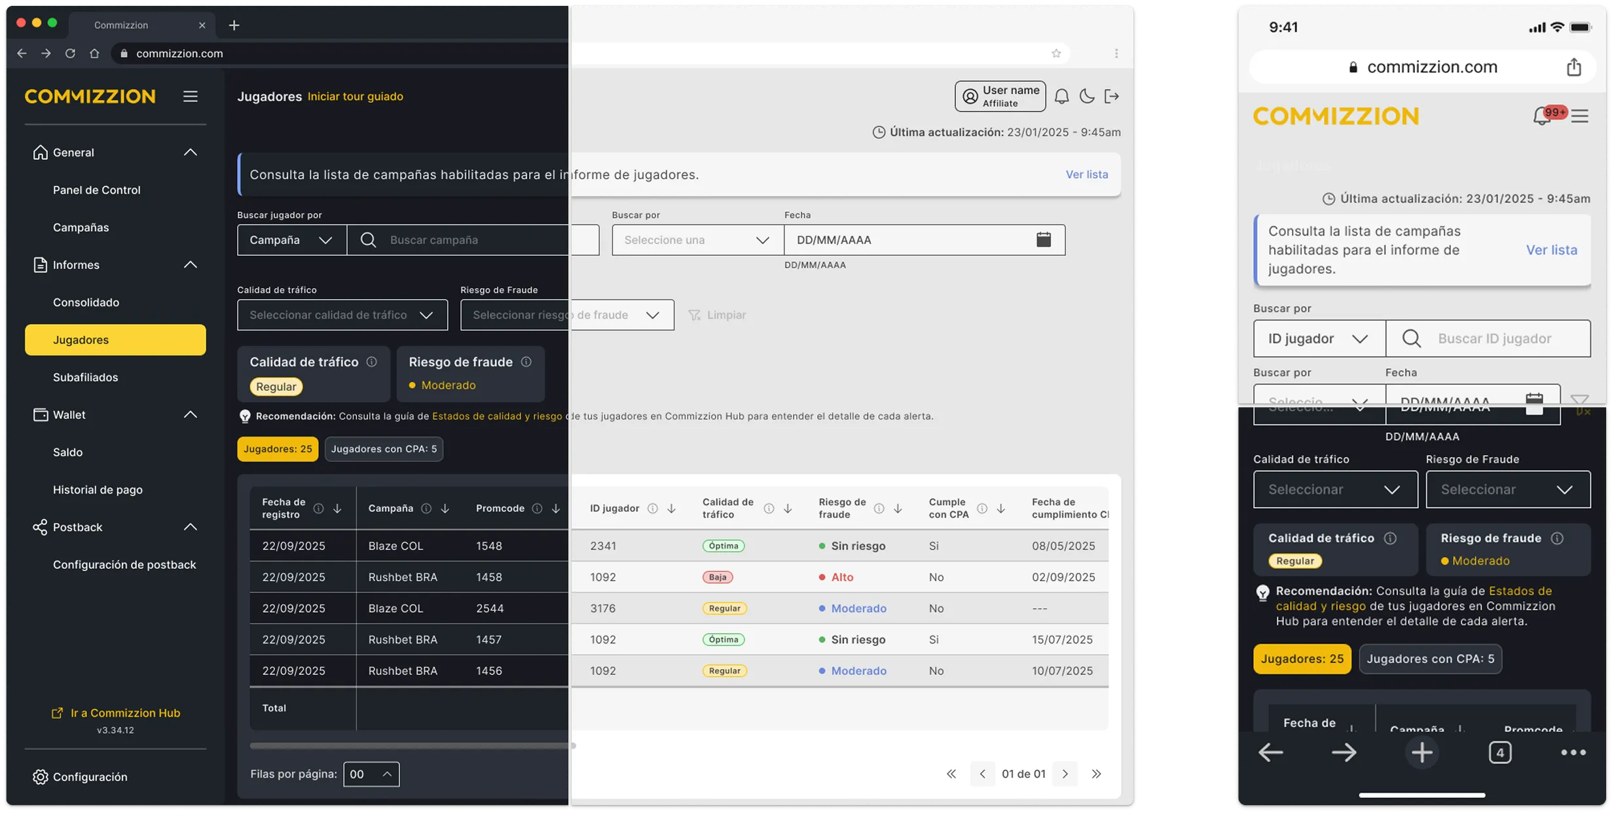
Task: Click Limpiar filters button
Action: [x=717, y=315]
